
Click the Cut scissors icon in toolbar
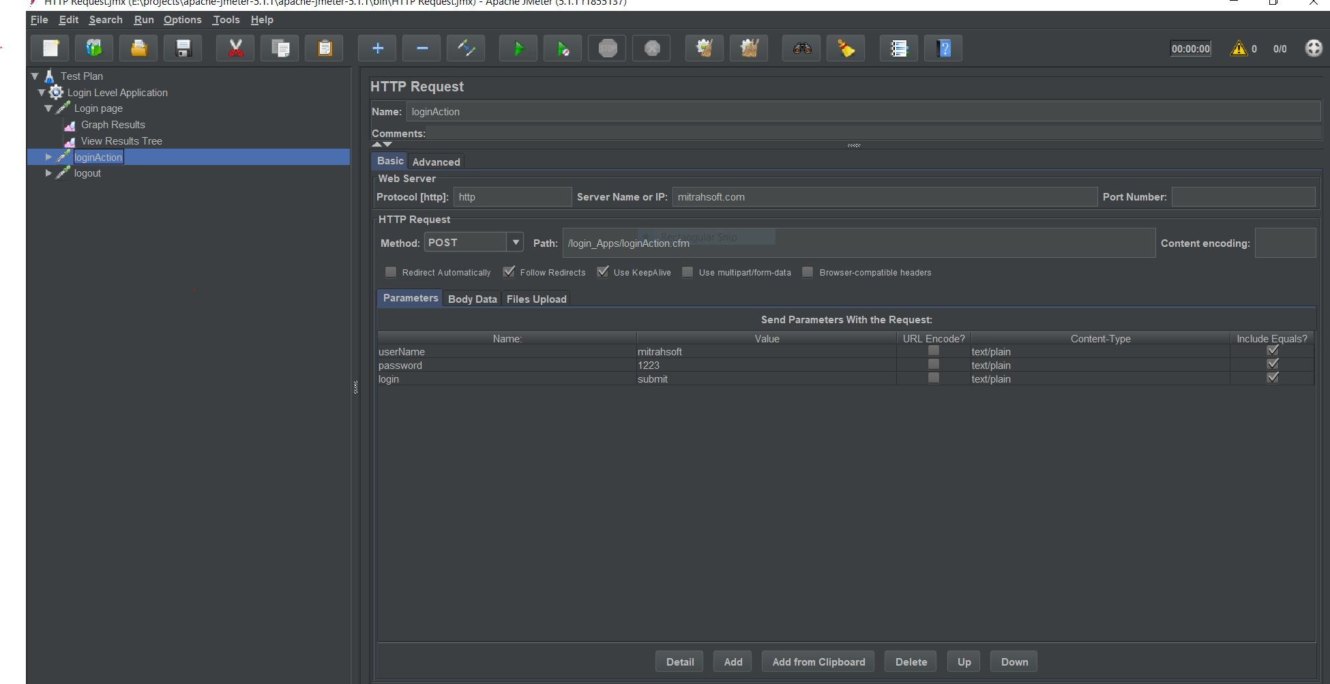coord(235,48)
